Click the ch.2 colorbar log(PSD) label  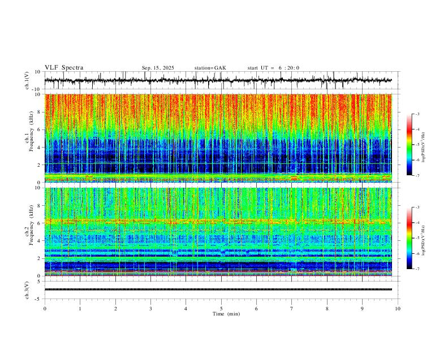pos(423,240)
